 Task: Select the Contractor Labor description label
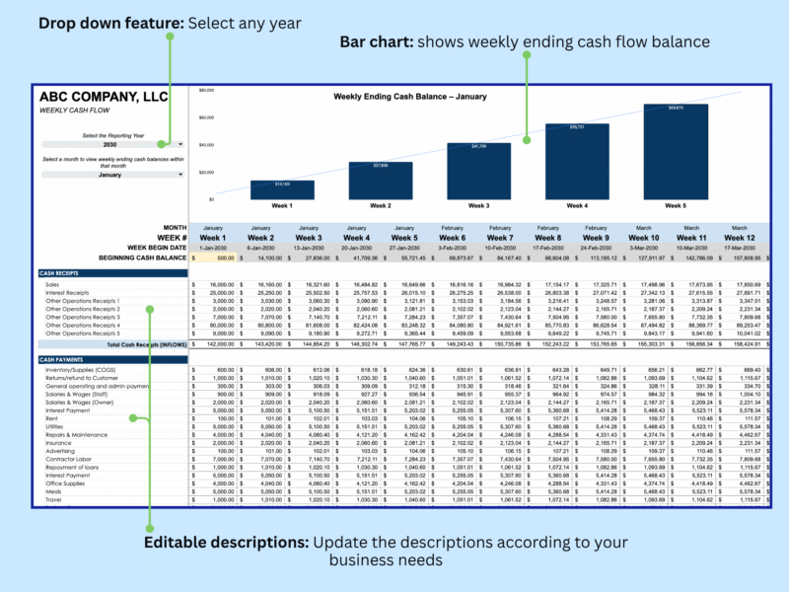(x=68, y=459)
